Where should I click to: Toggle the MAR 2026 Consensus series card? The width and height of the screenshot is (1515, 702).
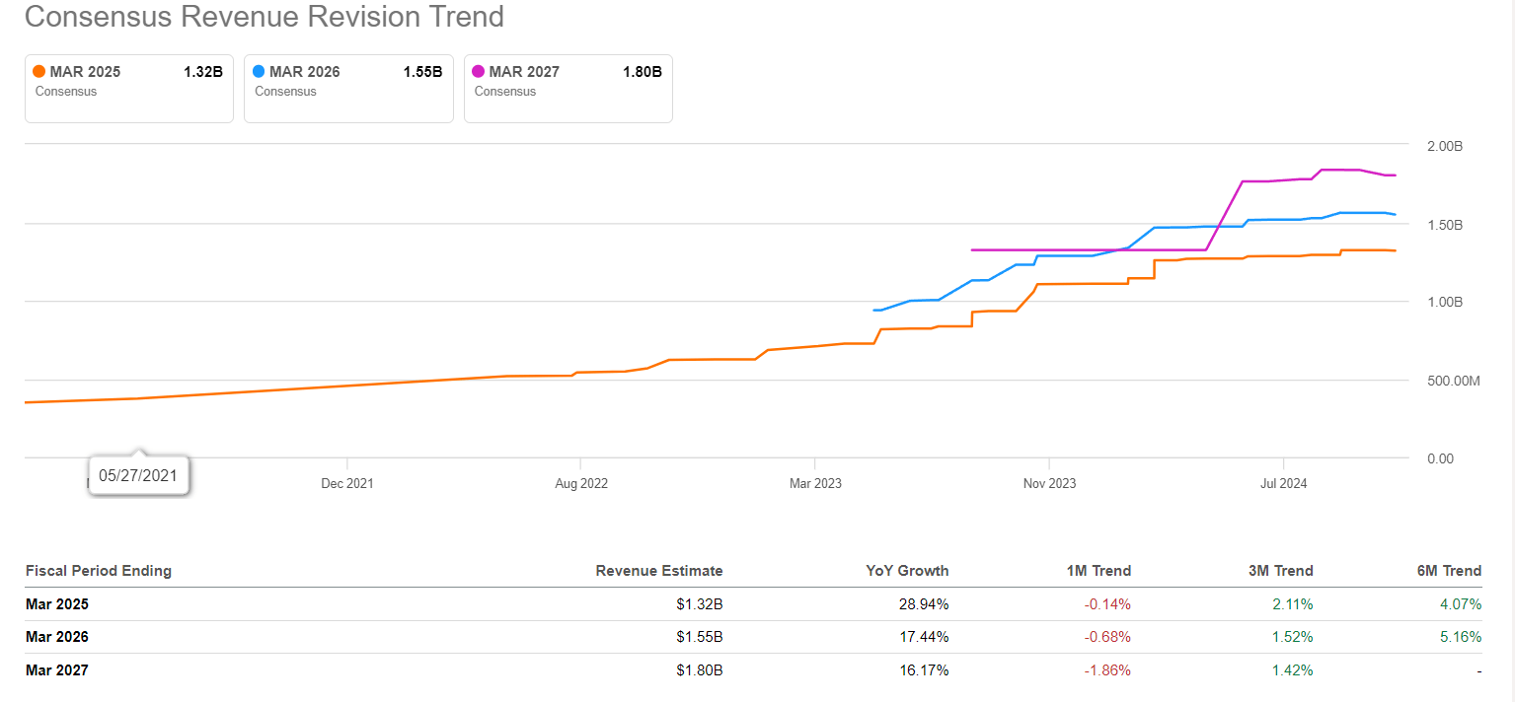(348, 89)
